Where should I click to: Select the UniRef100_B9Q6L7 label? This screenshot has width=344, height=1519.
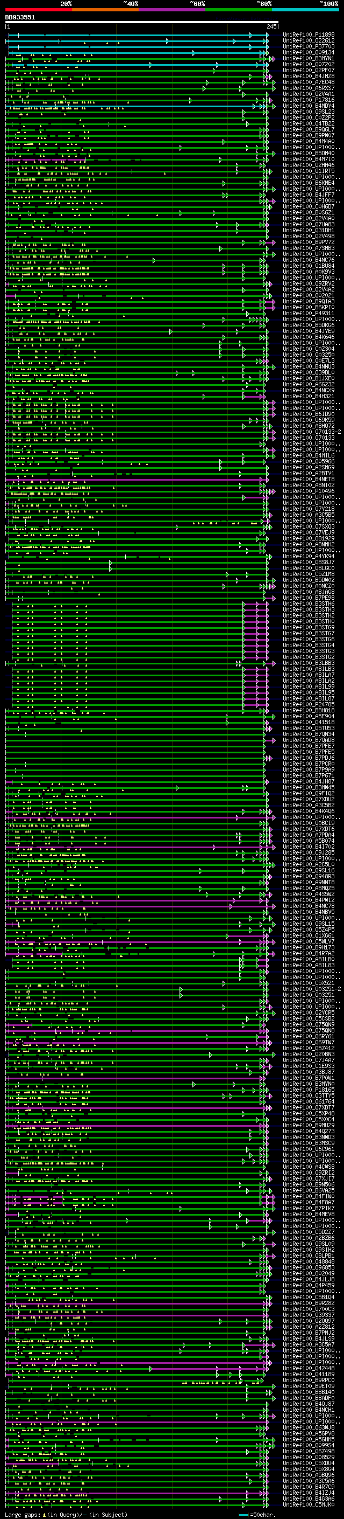(309, 130)
